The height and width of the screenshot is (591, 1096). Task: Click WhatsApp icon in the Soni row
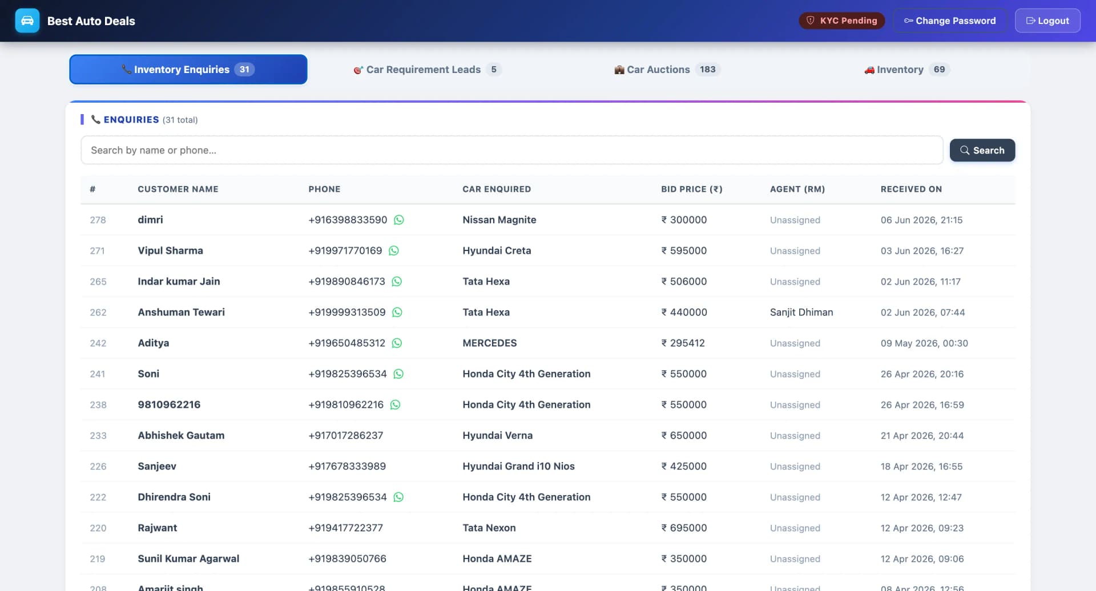(x=398, y=374)
